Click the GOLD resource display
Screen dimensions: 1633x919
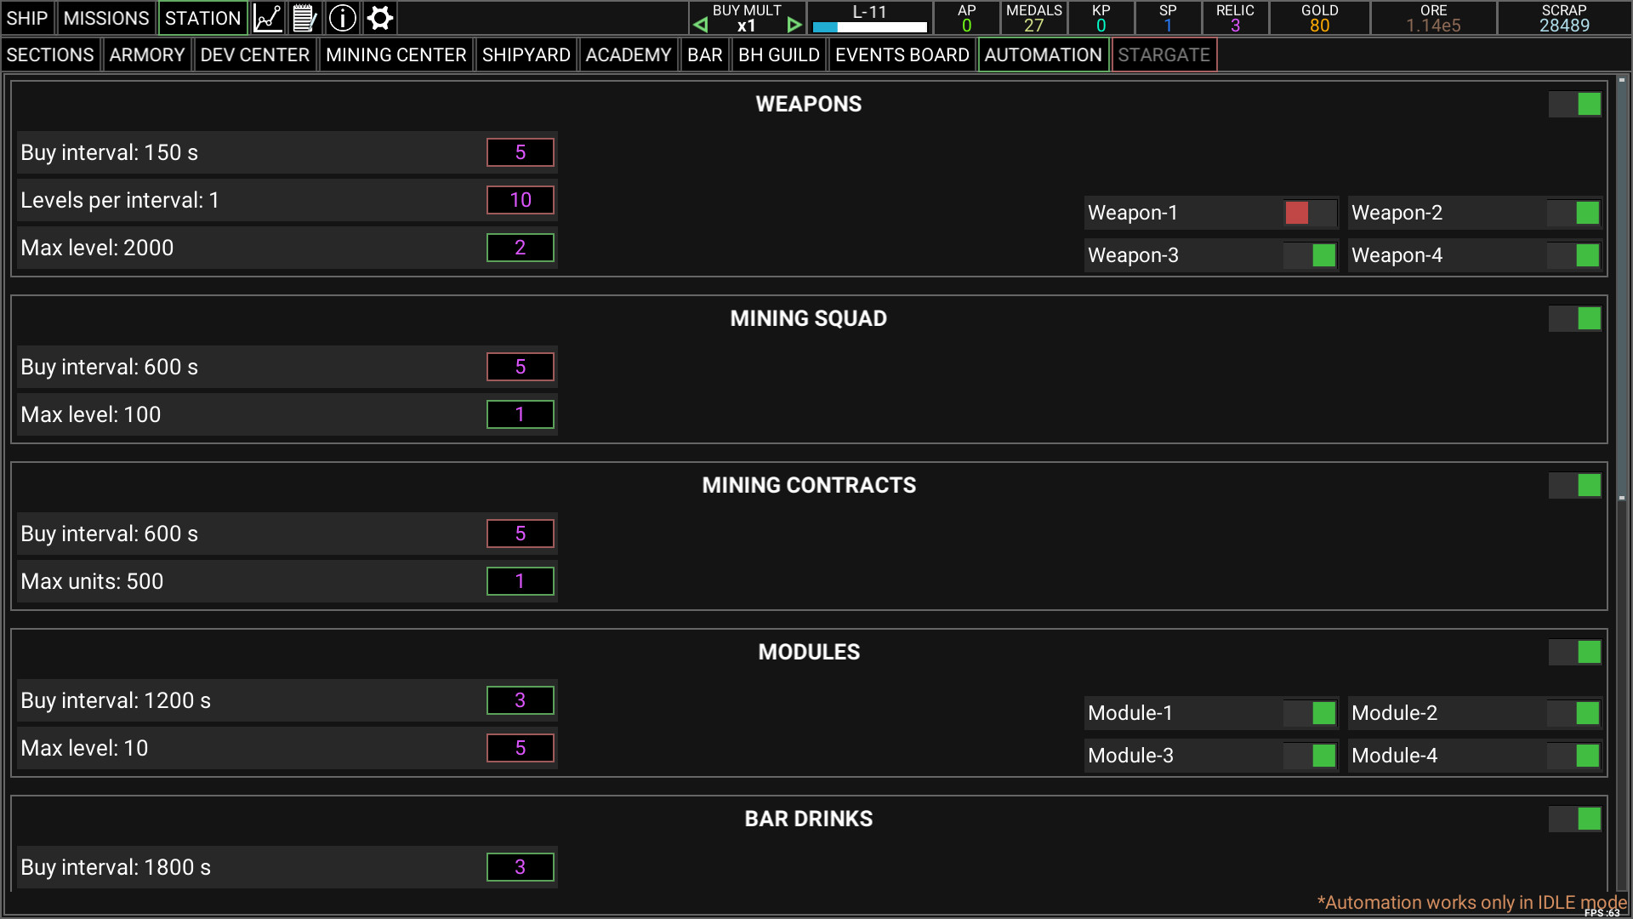tap(1319, 18)
